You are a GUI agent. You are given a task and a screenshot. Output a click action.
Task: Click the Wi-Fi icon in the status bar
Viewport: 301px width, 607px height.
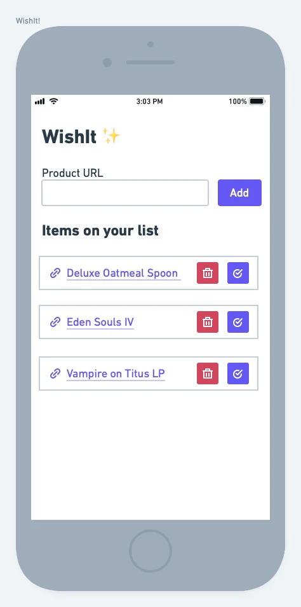coord(54,101)
